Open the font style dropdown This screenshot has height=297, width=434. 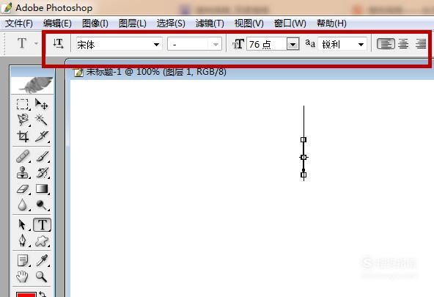point(194,44)
